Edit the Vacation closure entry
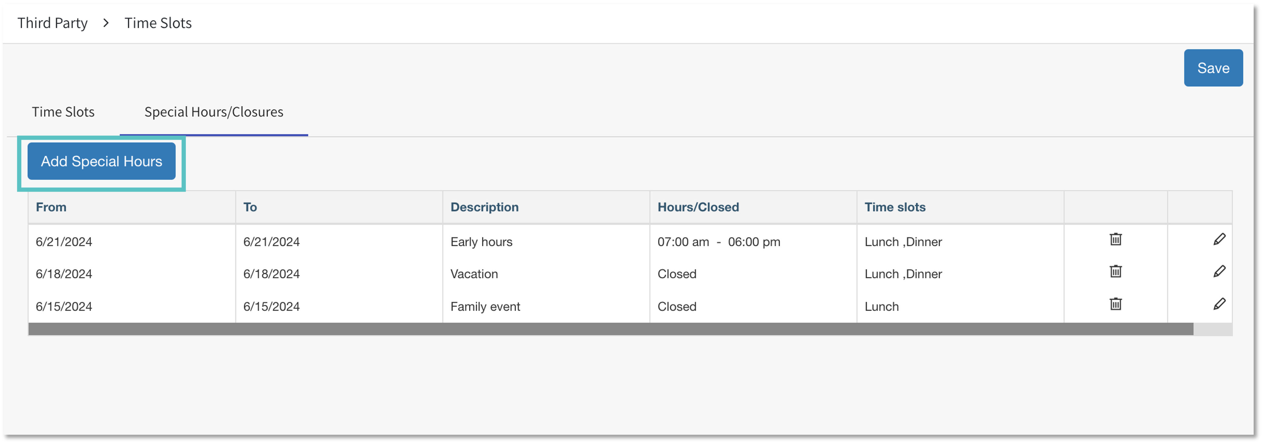This screenshot has height=444, width=1263. coord(1219,271)
